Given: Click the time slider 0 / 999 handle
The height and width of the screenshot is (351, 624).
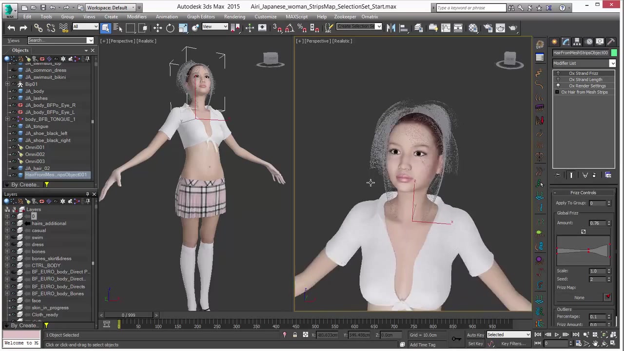Looking at the screenshot, I should pos(129,315).
